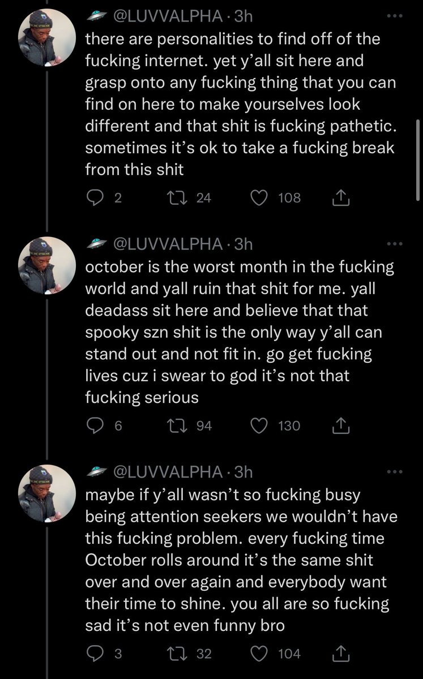Open more options on the first tweet
The image size is (423, 679).
pyautogui.click(x=393, y=17)
